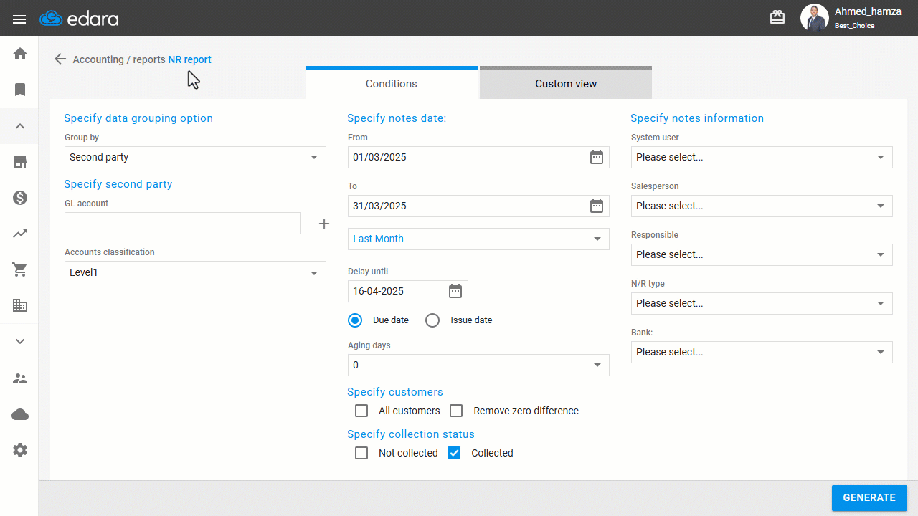Screen dimensions: 918x516
Task: Switch to the Custom view tab
Action: pos(566,83)
